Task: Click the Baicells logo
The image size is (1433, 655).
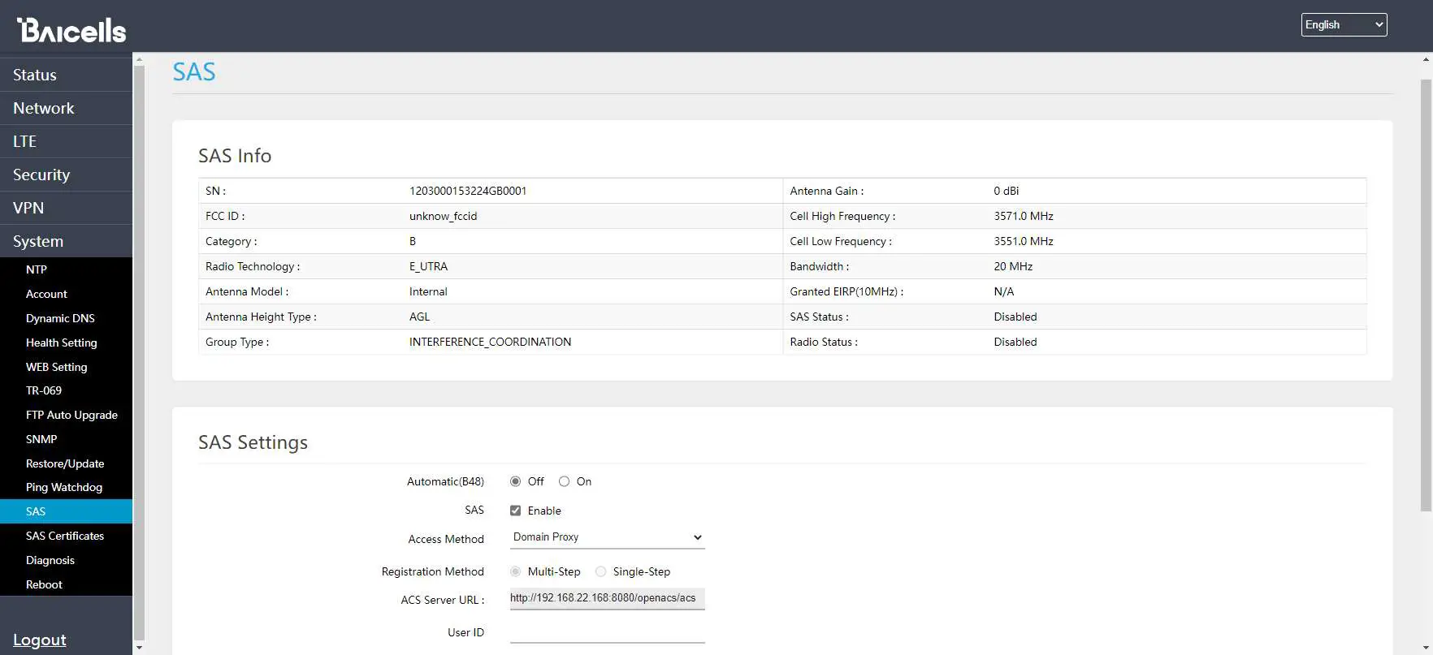Action: tap(71, 29)
